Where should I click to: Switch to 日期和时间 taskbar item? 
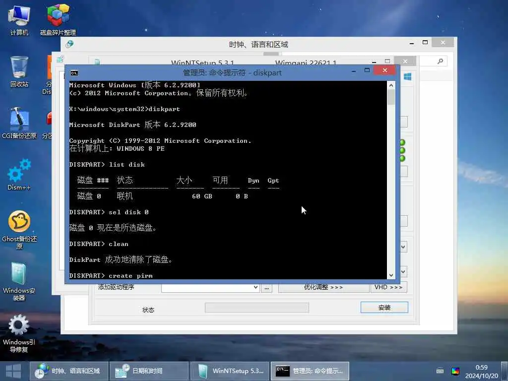(149, 371)
